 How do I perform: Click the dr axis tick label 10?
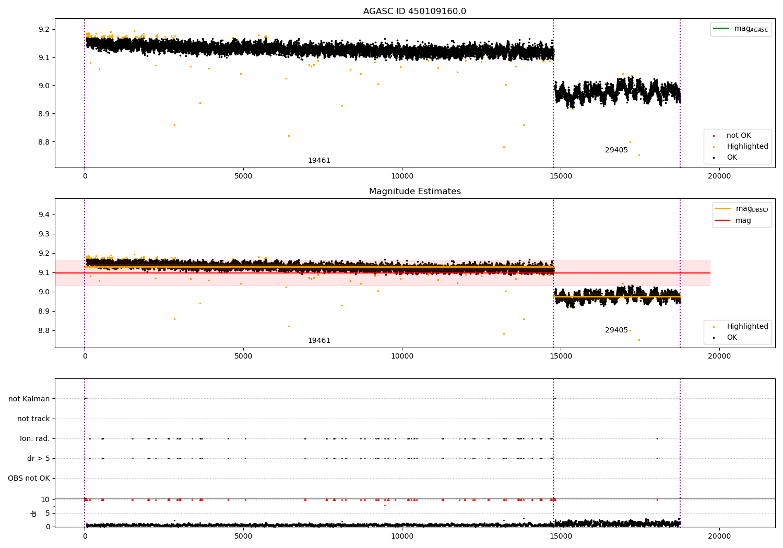point(45,499)
